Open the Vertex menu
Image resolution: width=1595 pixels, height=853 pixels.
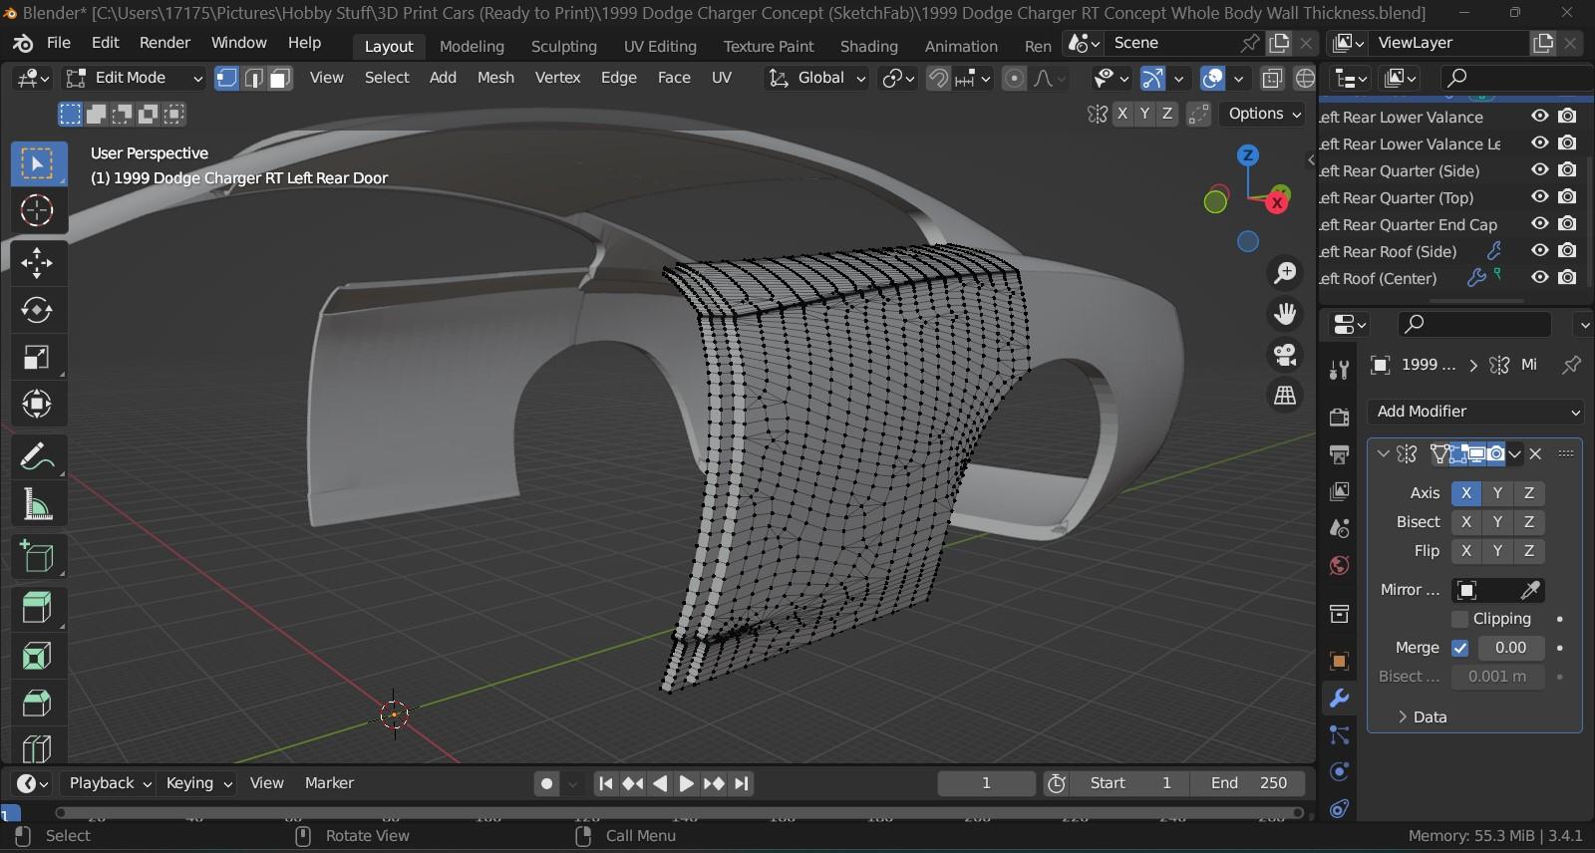pos(557,78)
